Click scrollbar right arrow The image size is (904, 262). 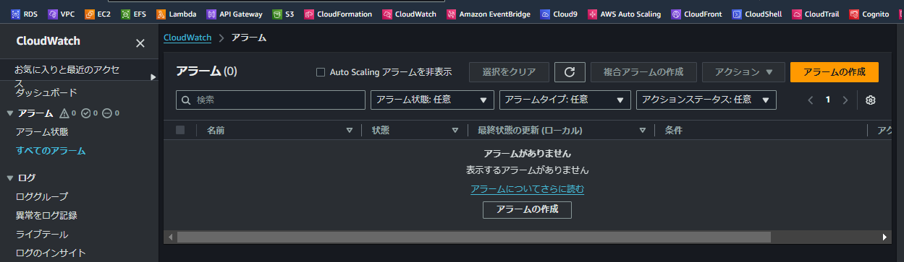[x=884, y=237]
